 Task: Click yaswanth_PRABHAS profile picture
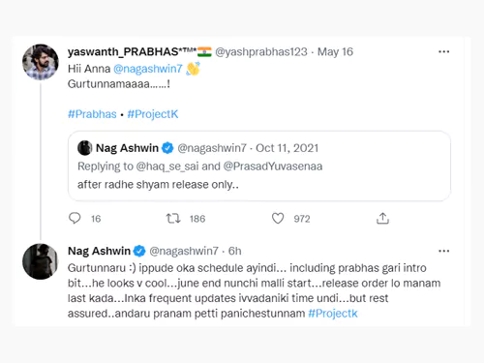[41, 62]
